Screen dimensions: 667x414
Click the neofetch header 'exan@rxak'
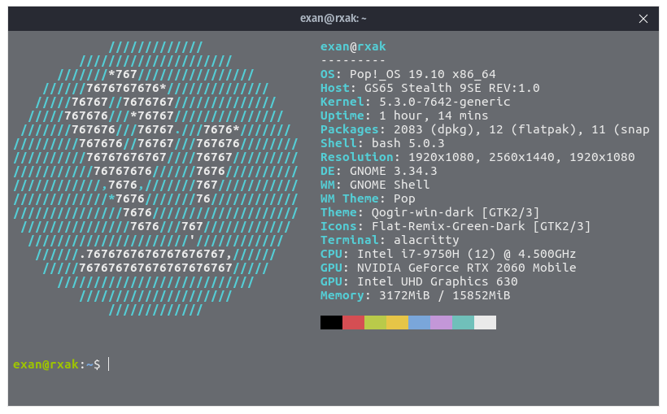click(x=353, y=46)
